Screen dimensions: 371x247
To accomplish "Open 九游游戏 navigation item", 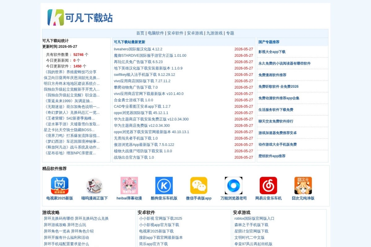I will pos(215,33).
